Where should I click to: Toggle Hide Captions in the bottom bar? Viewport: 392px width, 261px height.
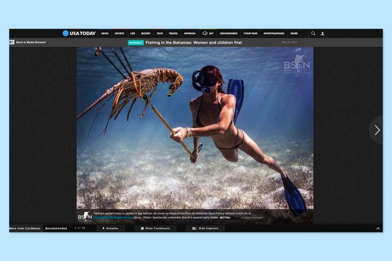205,228
